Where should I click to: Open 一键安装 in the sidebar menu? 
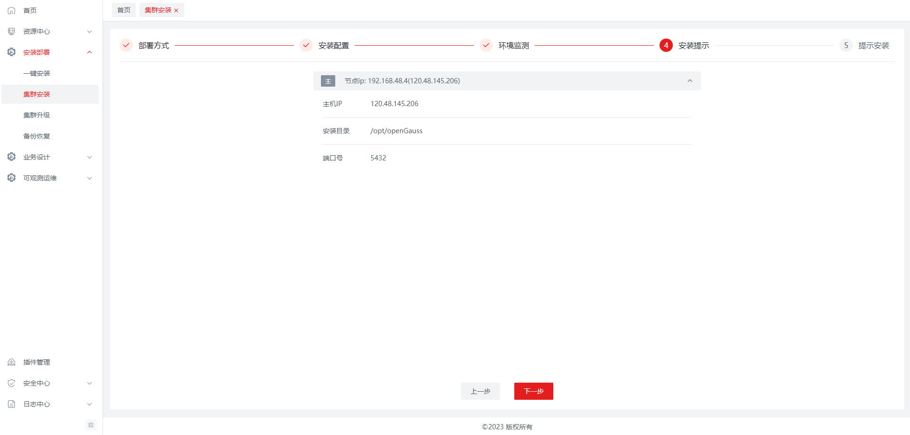[37, 73]
